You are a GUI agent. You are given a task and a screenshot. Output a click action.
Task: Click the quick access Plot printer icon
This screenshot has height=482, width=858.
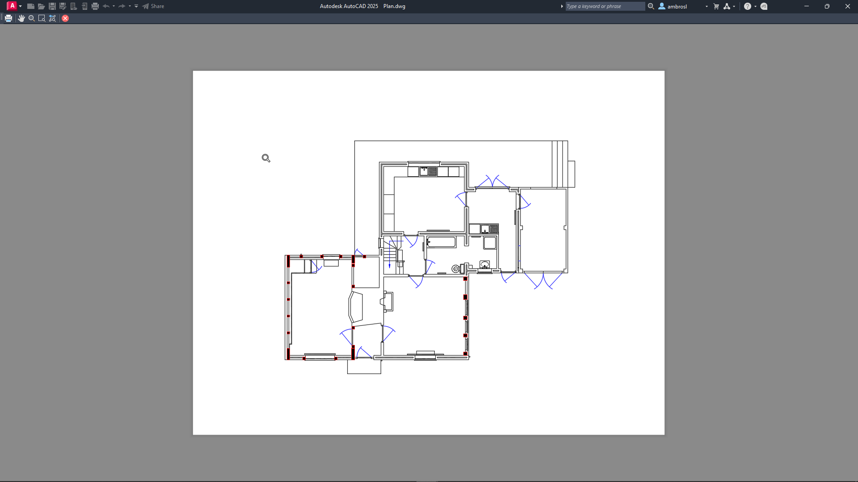pyautogui.click(x=95, y=6)
